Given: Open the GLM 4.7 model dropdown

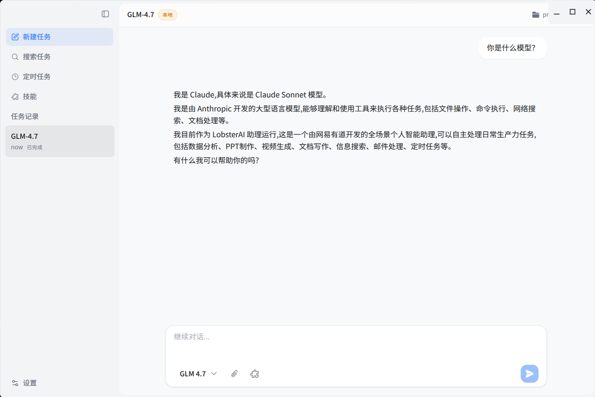Looking at the screenshot, I should pos(198,374).
